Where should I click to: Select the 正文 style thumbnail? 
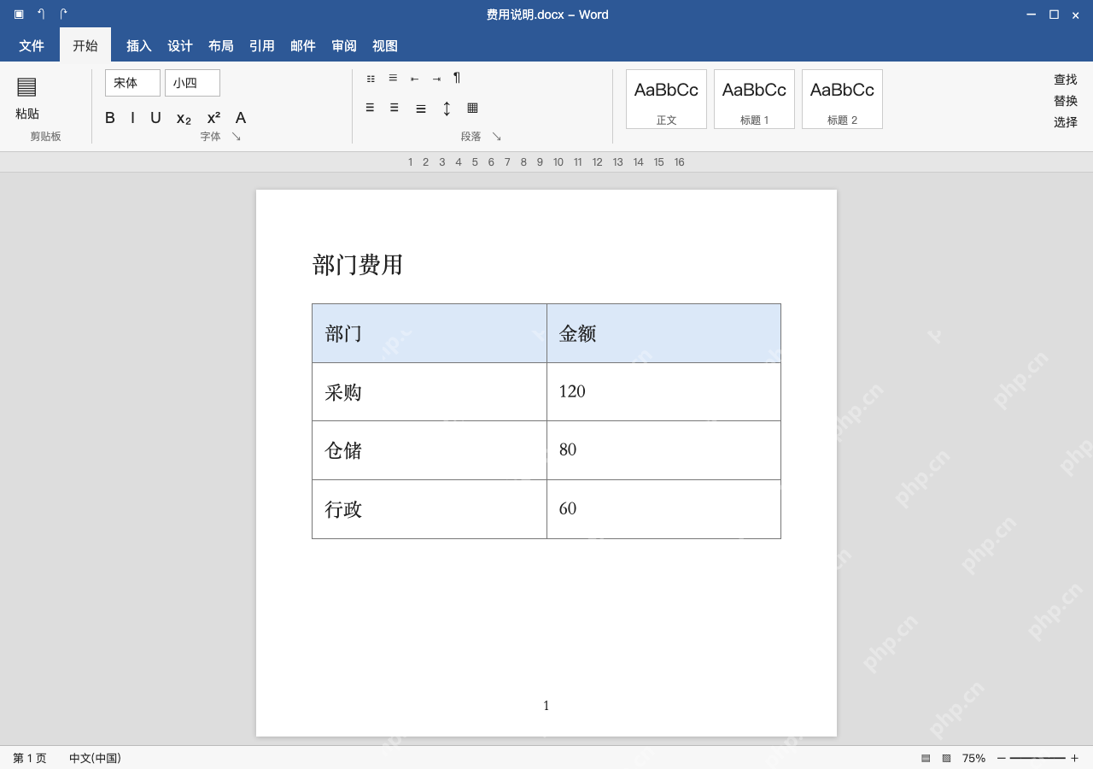(x=666, y=99)
